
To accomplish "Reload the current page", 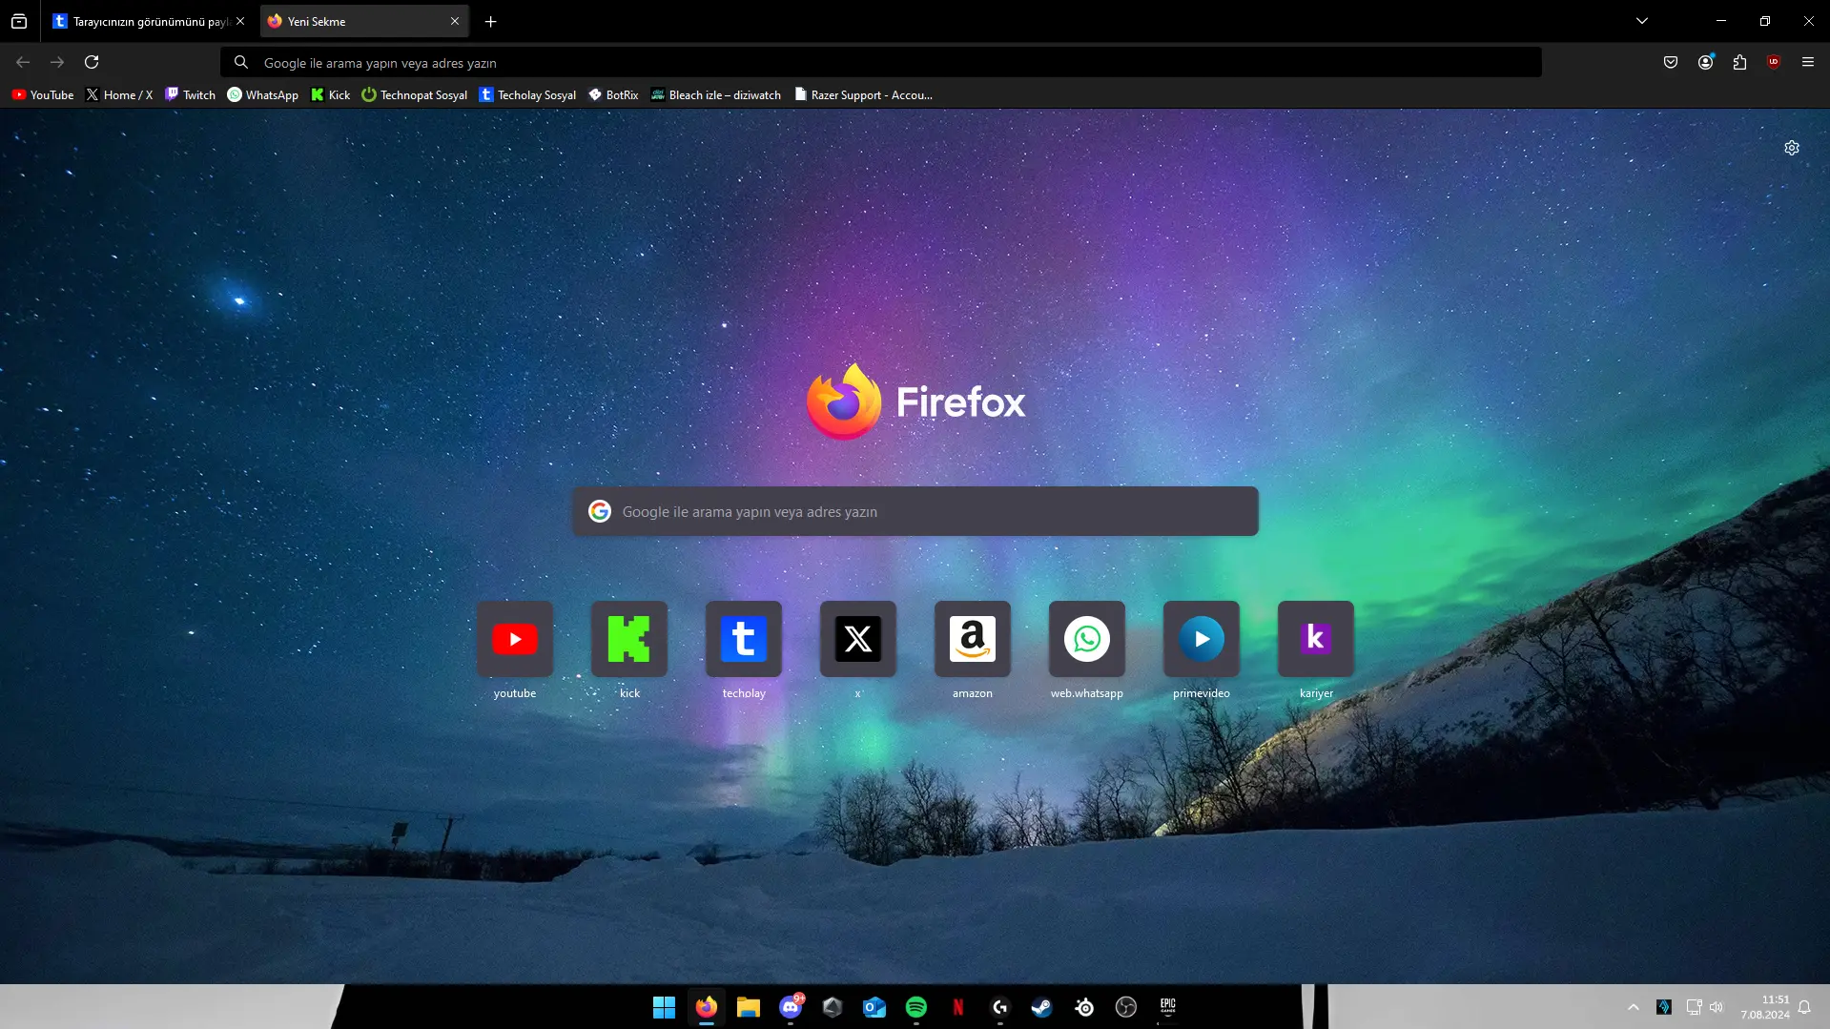I will pyautogui.click(x=92, y=62).
